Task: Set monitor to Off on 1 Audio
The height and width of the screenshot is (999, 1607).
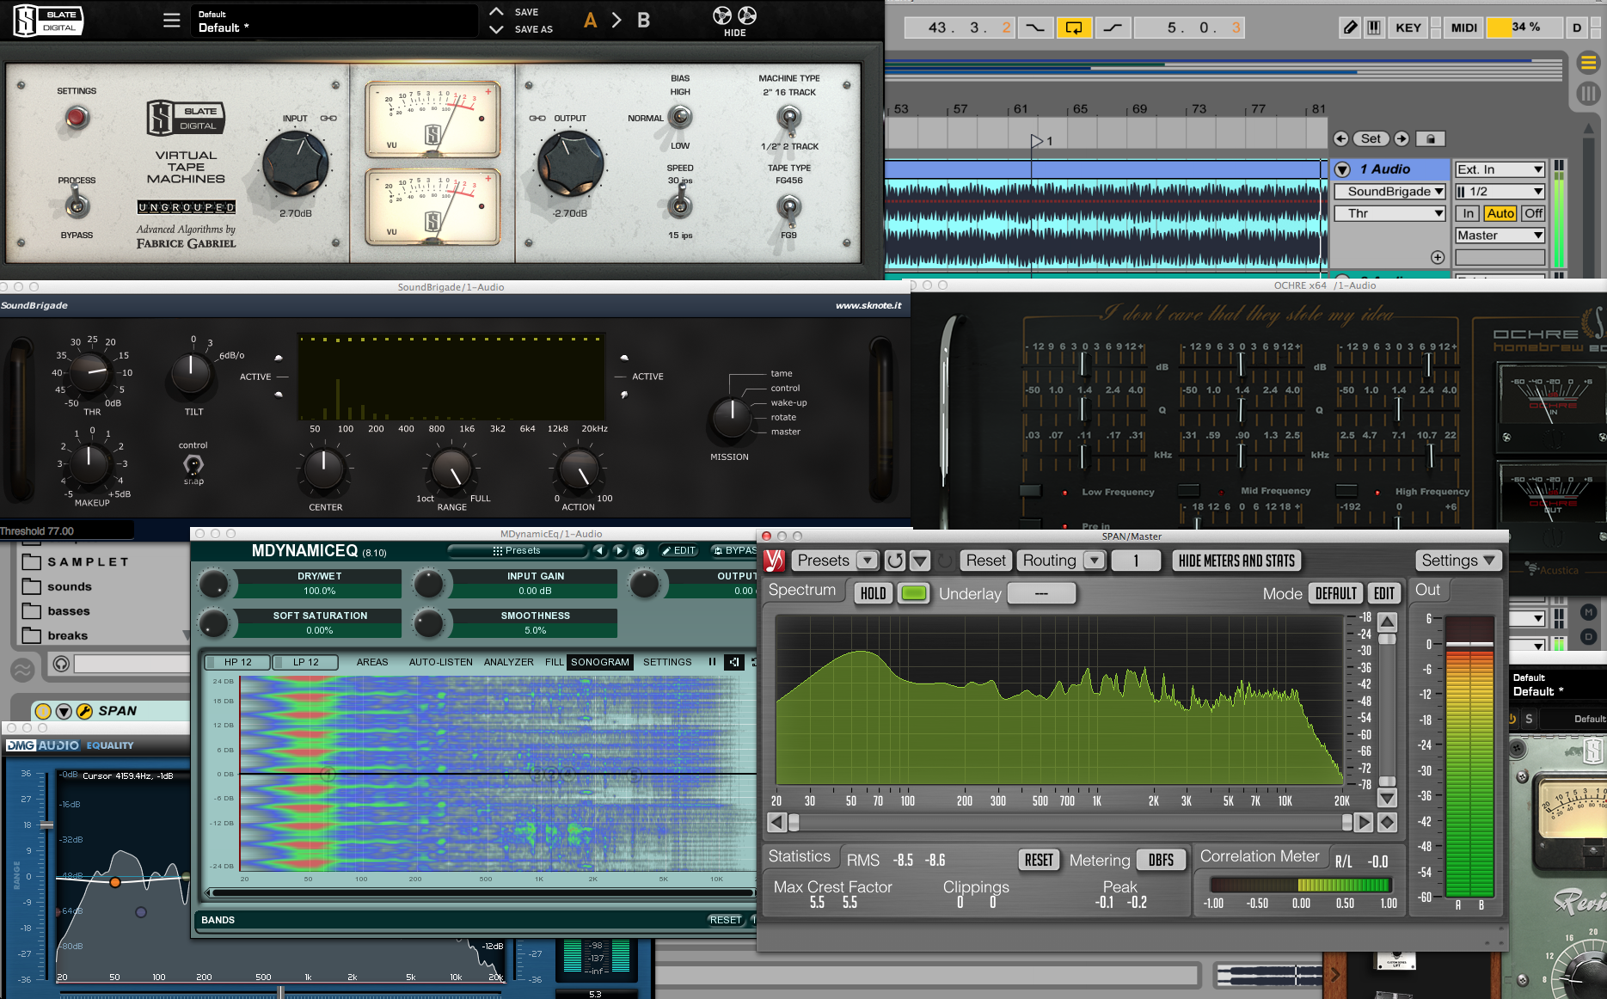Action: point(1533,213)
